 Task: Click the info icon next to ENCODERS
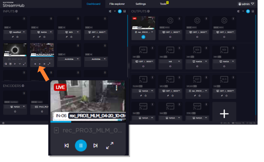(22, 86)
